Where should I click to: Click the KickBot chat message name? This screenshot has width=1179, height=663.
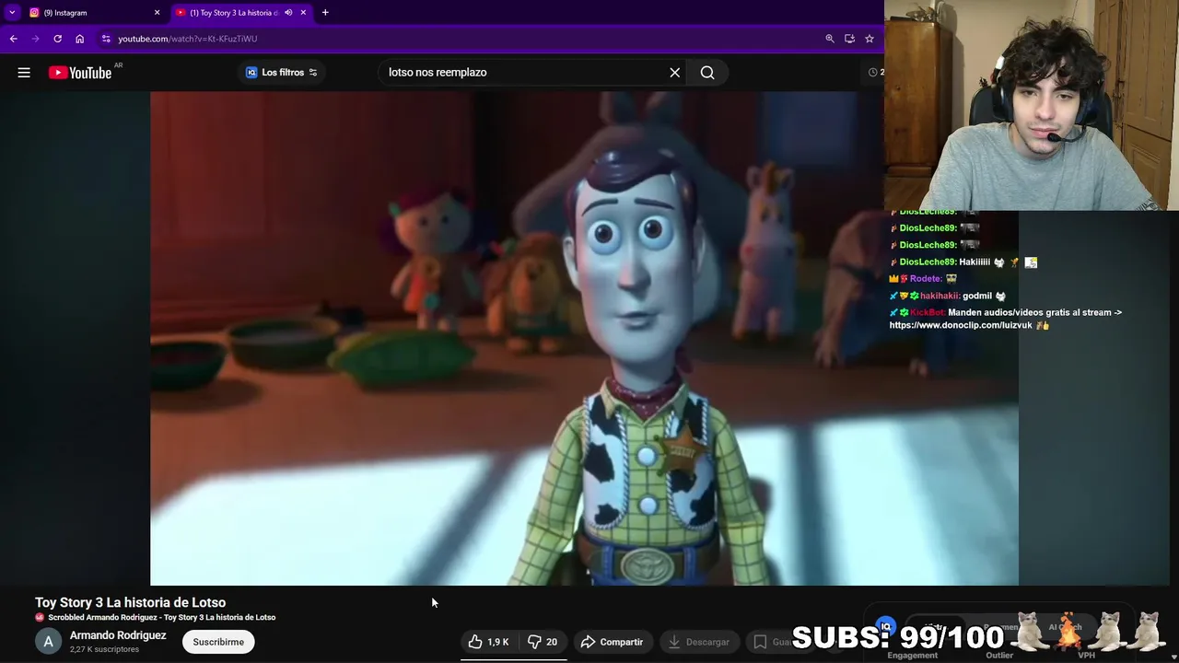coord(927,313)
